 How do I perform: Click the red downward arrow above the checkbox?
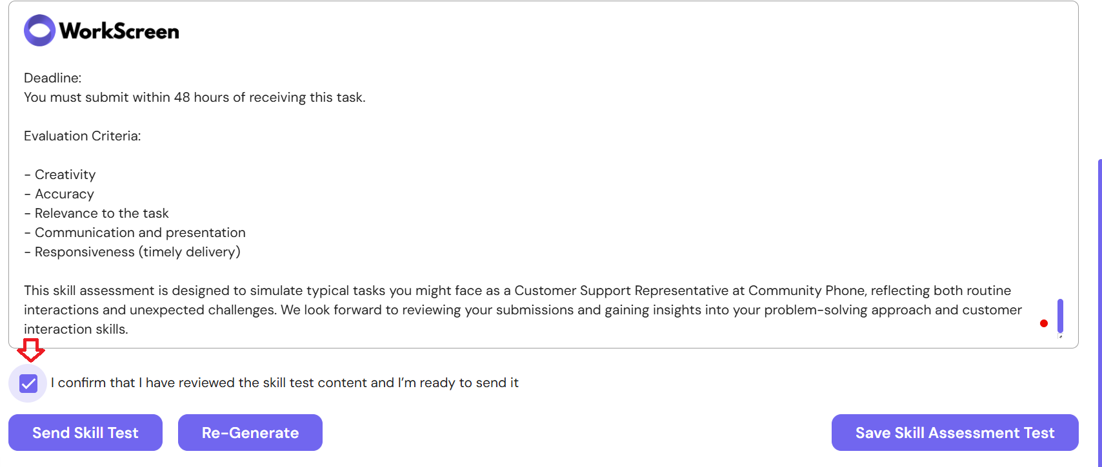(x=30, y=350)
